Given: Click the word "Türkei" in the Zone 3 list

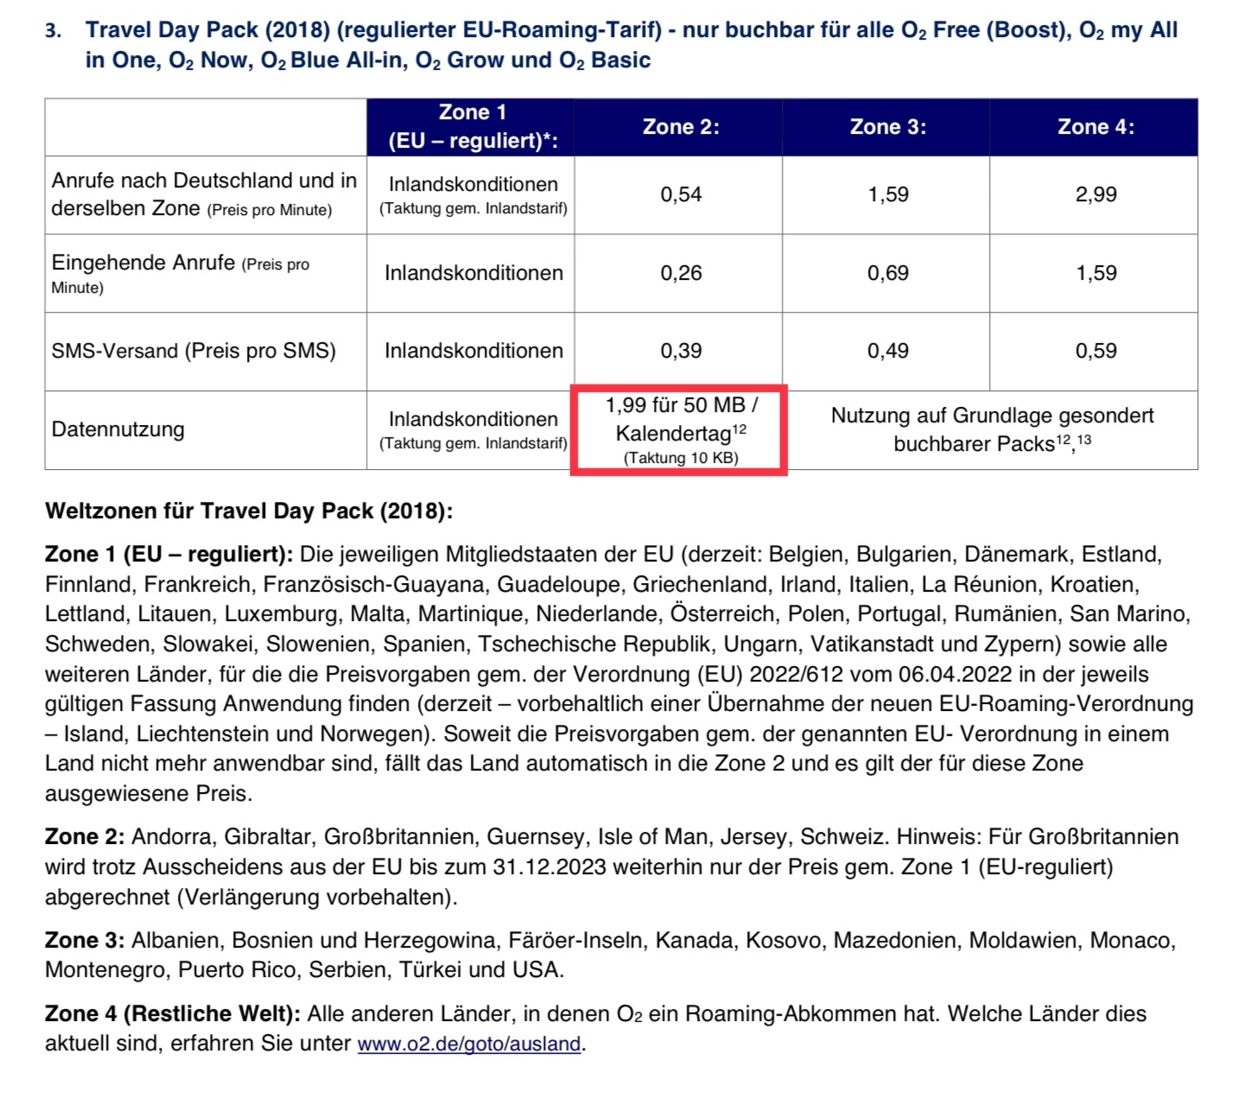Looking at the screenshot, I should [x=432, y=970].
